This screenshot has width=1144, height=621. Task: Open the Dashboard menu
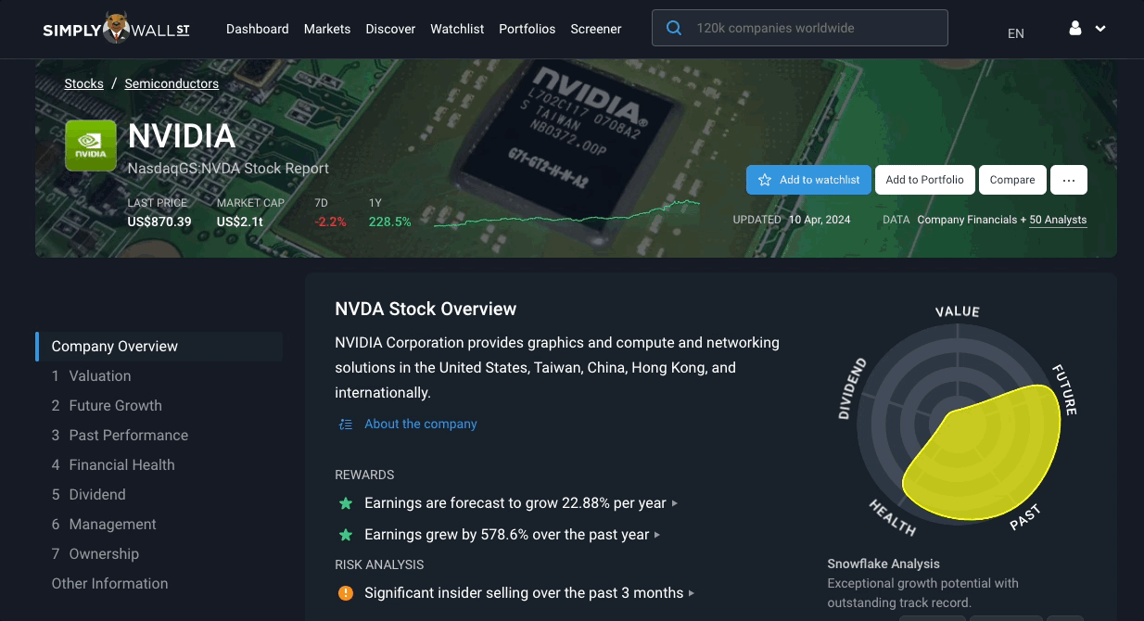click(x=257, y=29)
